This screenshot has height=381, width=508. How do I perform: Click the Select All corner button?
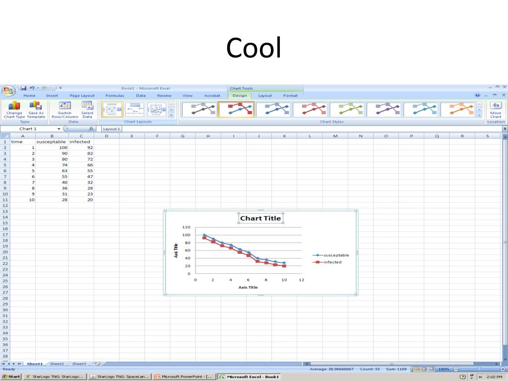pyautogui.click(x=5, y=136)
